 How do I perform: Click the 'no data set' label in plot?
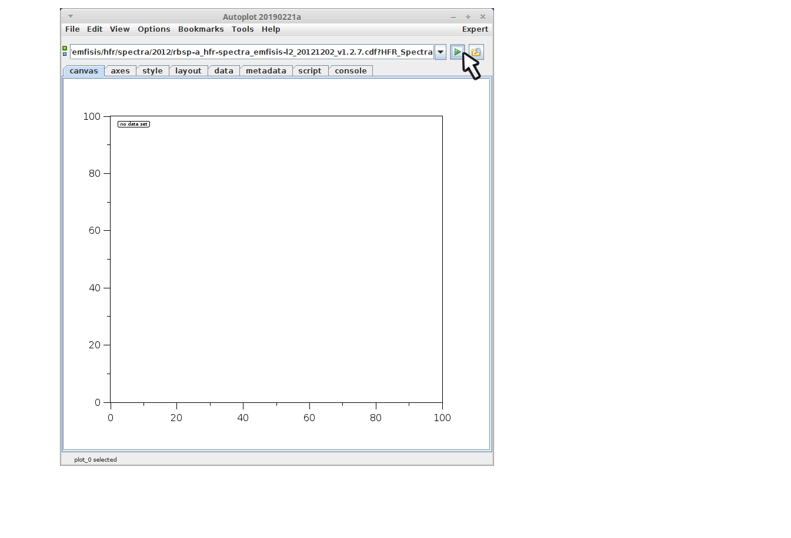tap(133, 125)
